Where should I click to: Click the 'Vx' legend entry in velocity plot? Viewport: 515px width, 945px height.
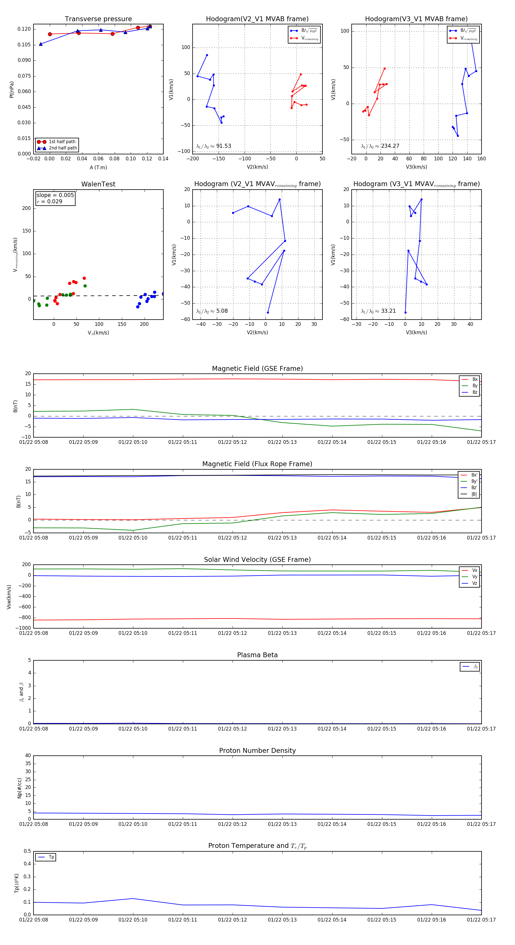click(x=470, y=570)
